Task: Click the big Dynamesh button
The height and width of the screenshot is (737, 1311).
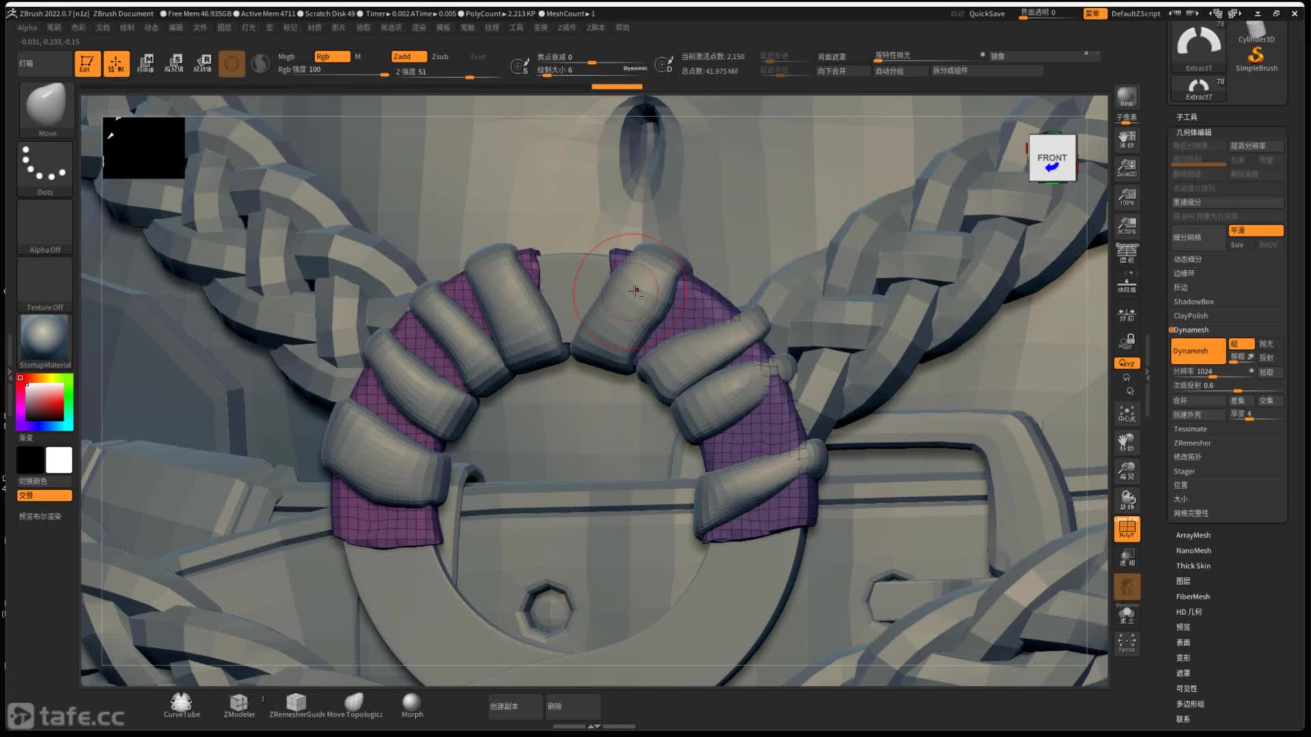Action: [1198, 351]
